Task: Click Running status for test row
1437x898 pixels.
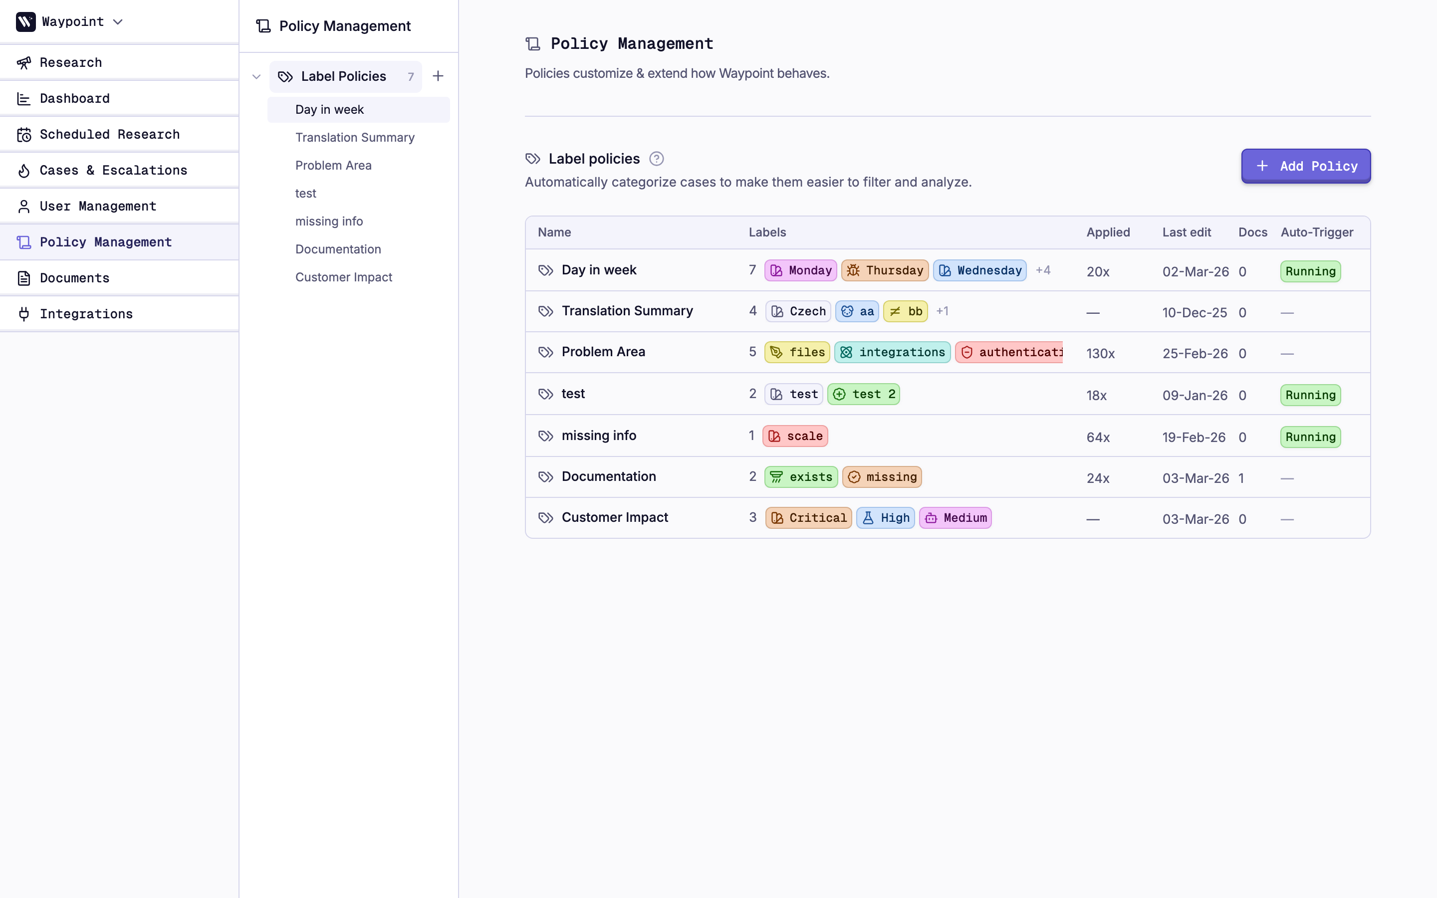Action: pos(1311,395)
